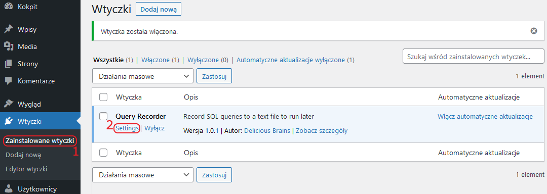Click the Wpisy pushpin icon
This screenshot has height=194, width=547.
(x=9, y=29)
